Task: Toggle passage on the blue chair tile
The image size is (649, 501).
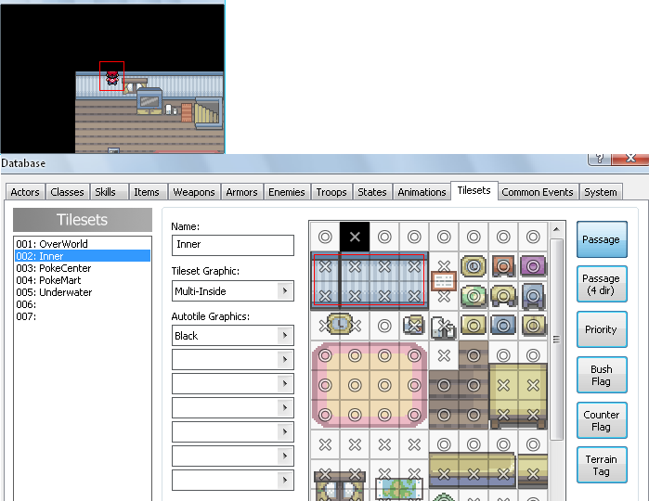Action: 533,296
